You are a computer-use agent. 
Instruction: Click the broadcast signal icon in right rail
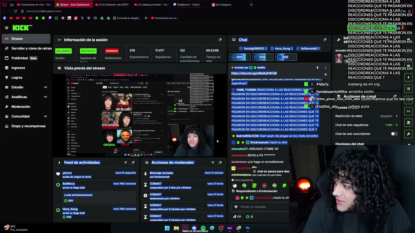(x=409, y=111)
